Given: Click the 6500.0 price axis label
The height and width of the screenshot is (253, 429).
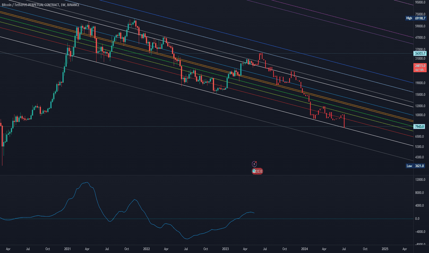Looking at the screenshot, I should (x=420, y=136).
